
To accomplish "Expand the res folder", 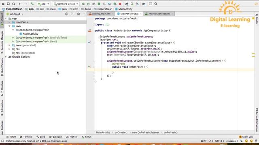I will click(x=9, y=49).
